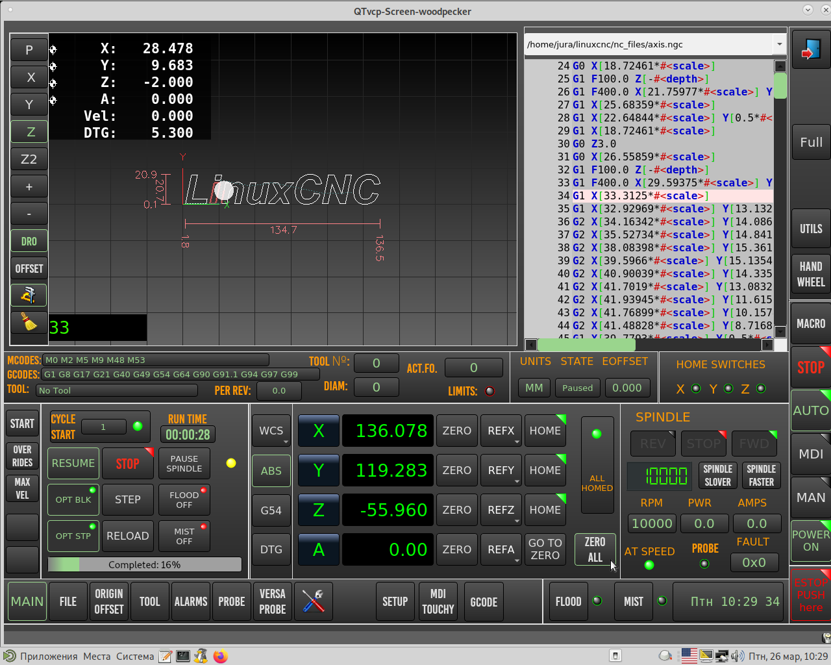Open the penguin launcher in panel
Screen dimensions: 831x665
click(x=201, y=656)
